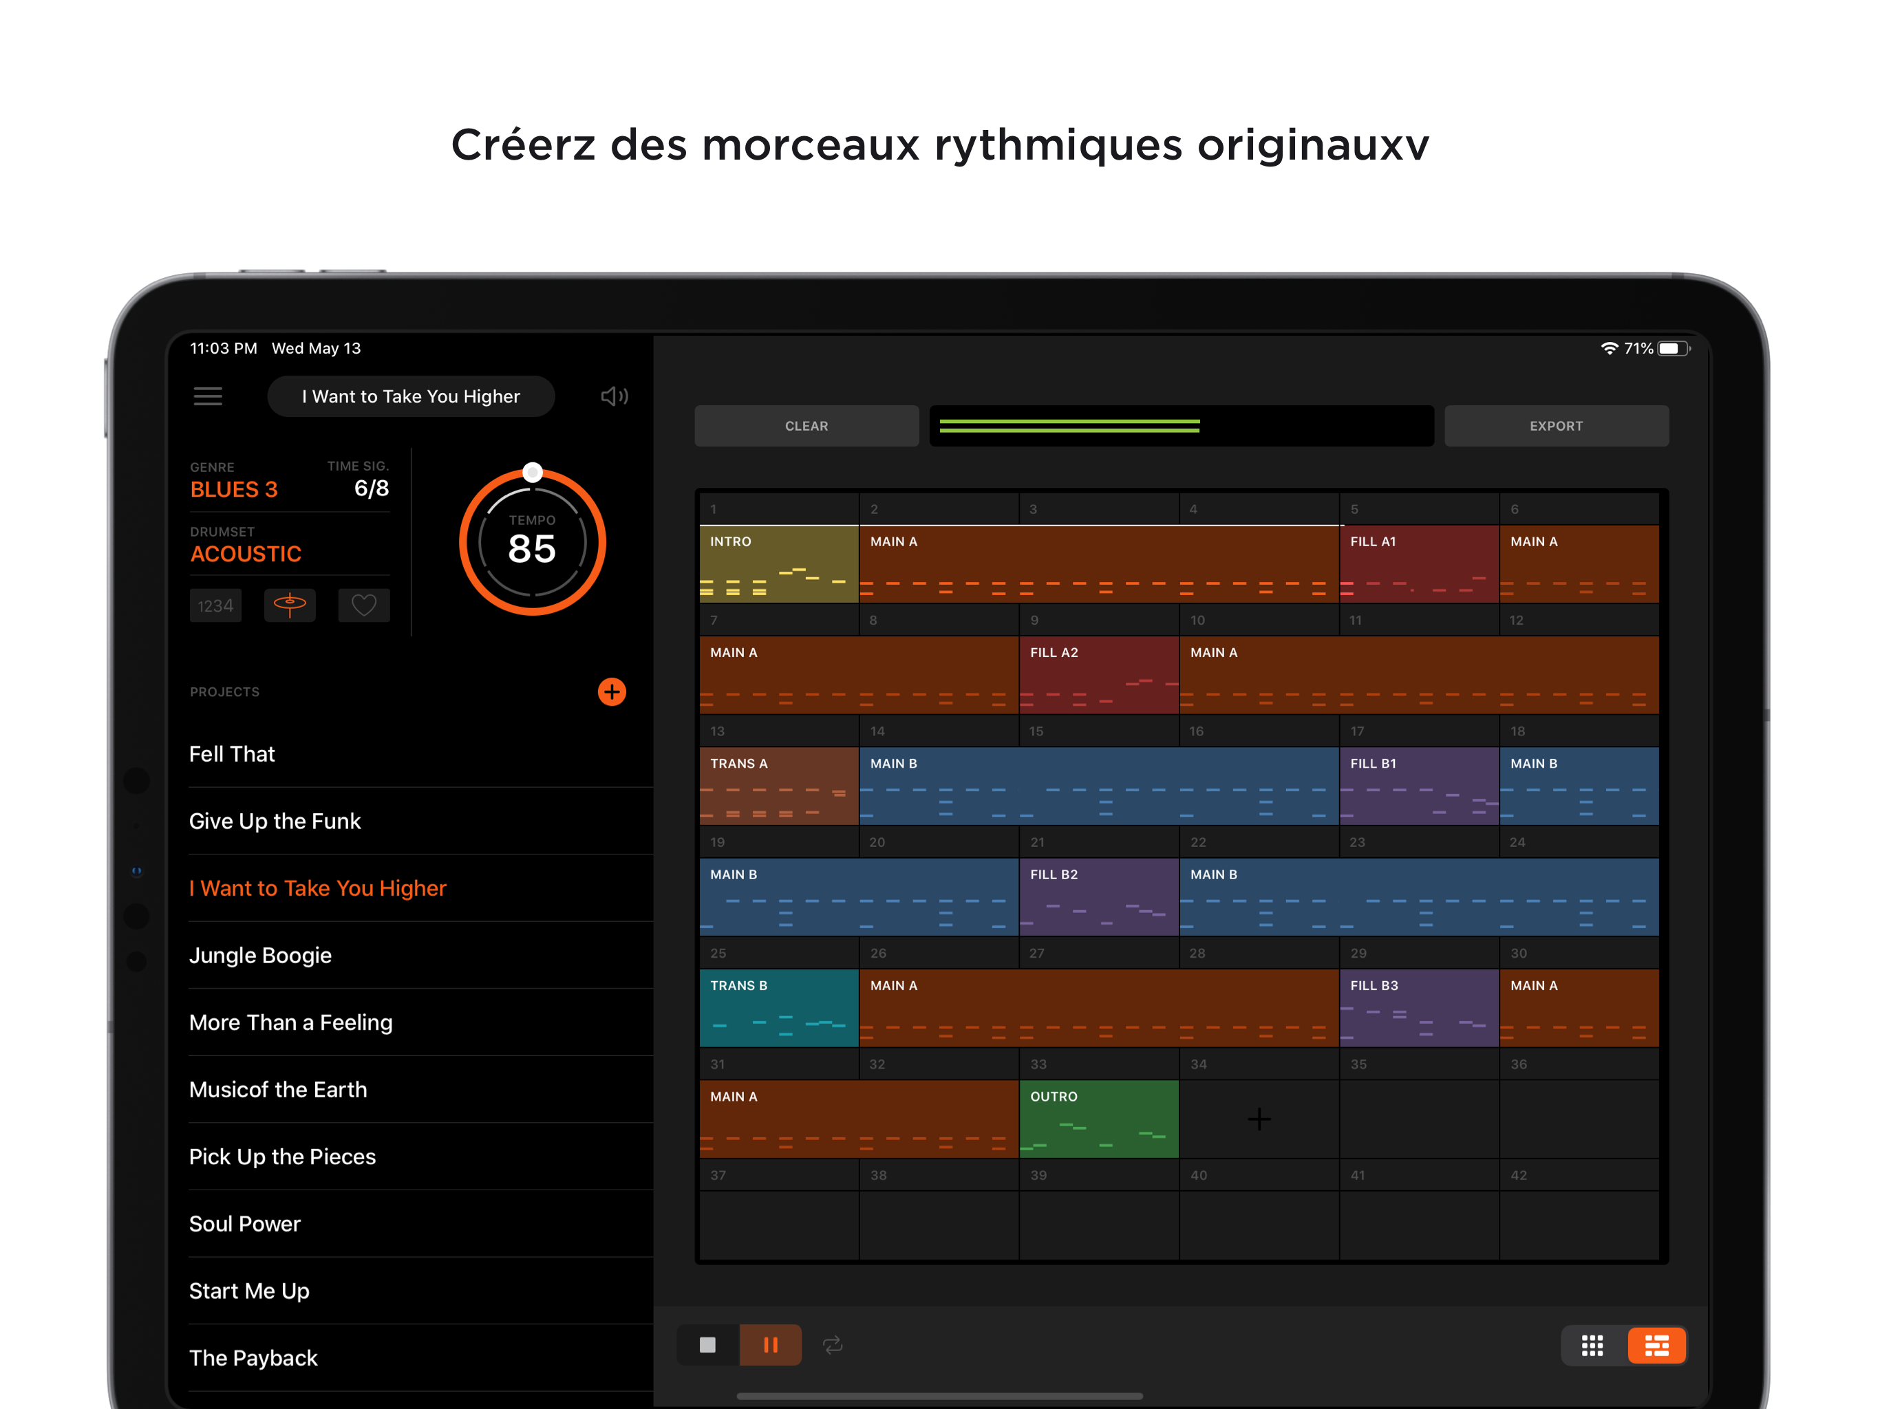Change the 6/8 time signature

[x=372, y=488]
